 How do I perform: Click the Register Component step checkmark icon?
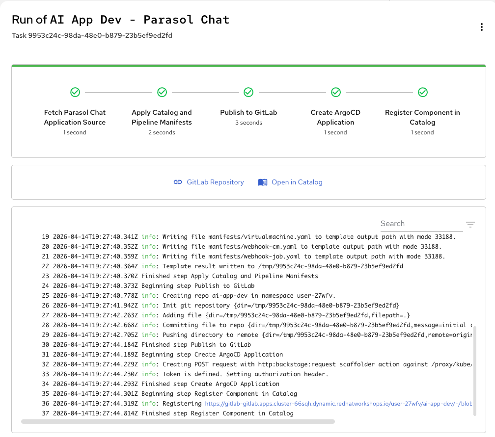(422, 92)
